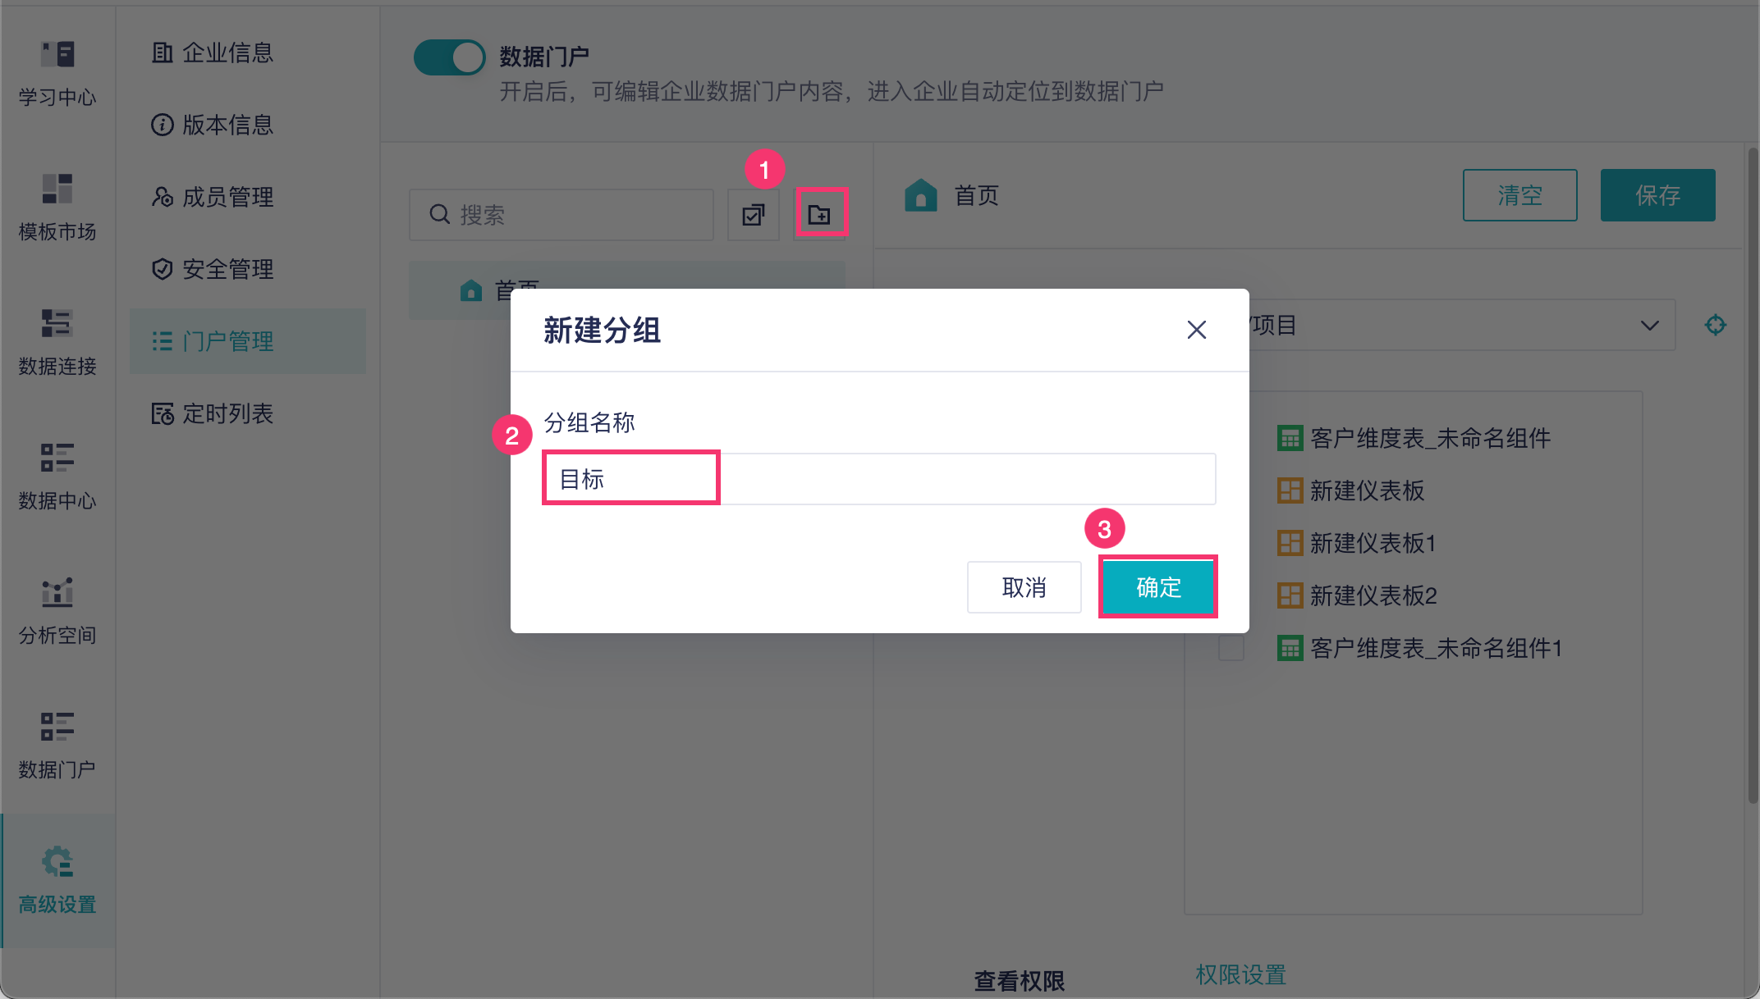The height and width of the screenshot is (999, 1760).
Task: Open 数据中心 in the left sidebar
Action: tap(57, 476)
